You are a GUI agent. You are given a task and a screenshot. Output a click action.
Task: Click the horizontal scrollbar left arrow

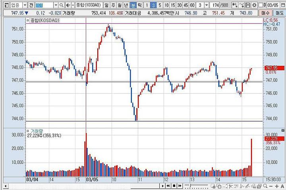[x=6, y=186]
